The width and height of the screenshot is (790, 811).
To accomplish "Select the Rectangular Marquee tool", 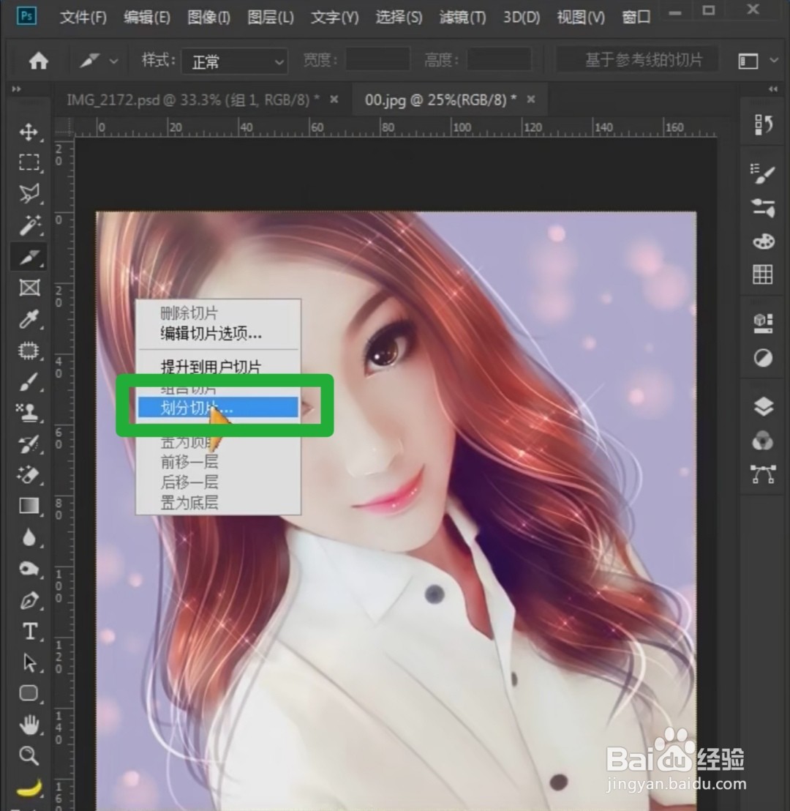I will (29, 162).
